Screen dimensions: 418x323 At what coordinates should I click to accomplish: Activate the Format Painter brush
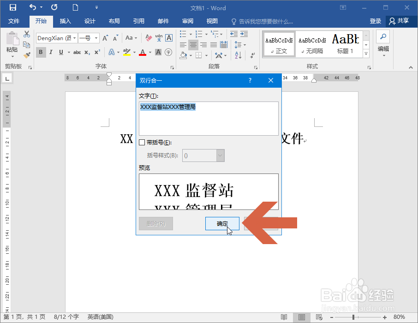27,55
